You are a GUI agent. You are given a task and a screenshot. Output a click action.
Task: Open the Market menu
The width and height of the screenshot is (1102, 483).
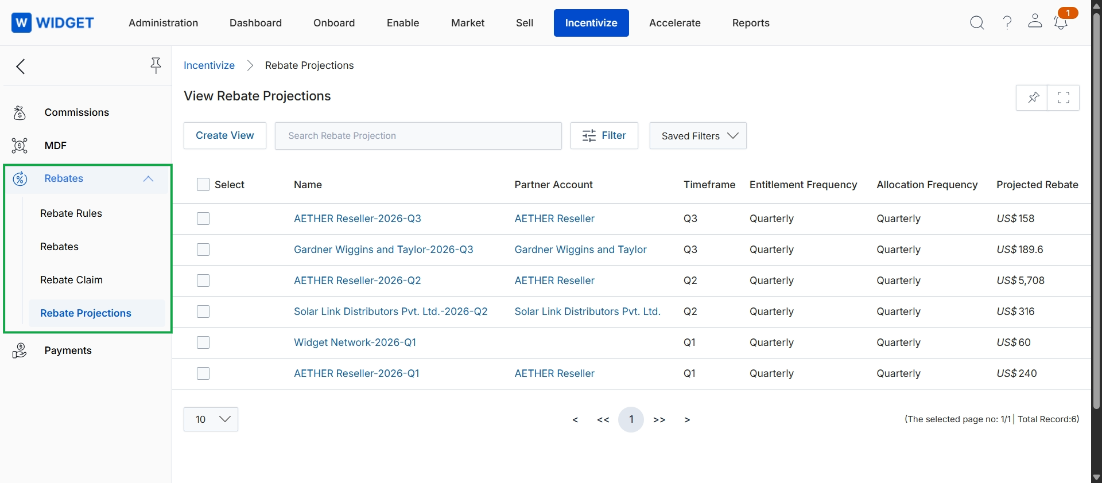pyautogui.click(x=468, y=23)
